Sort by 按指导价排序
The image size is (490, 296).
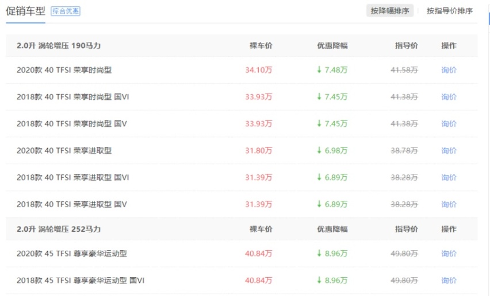pyautogui.click(x=449, y=11)
